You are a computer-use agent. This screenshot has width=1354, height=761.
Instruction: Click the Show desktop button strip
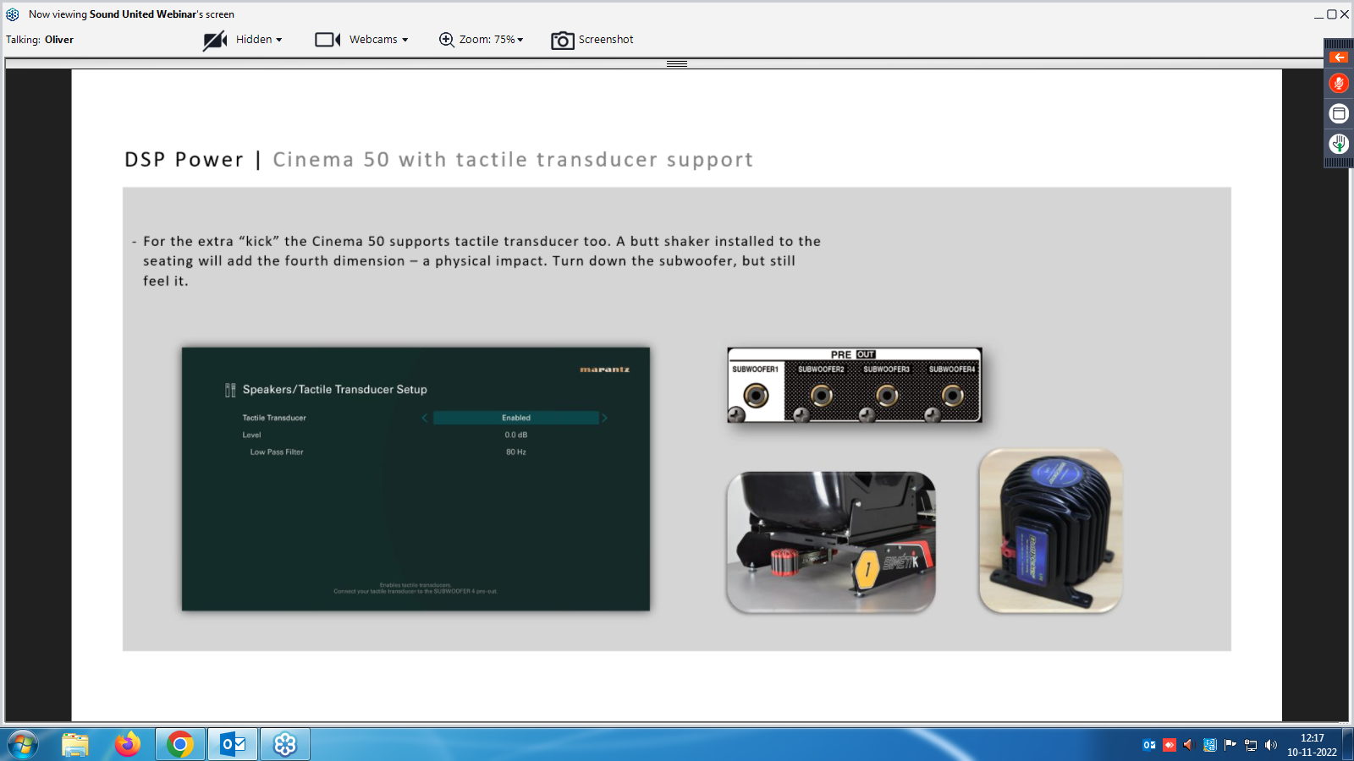1348,745
